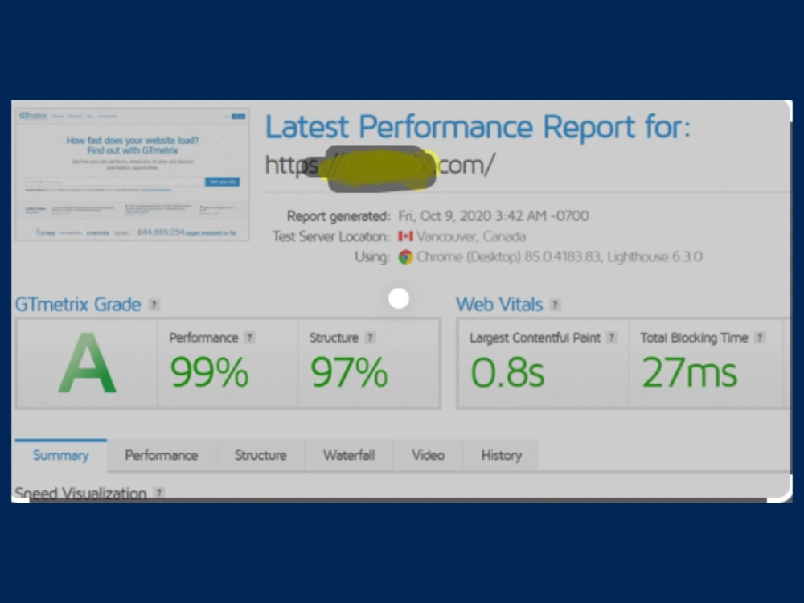This screenshot has height=603, width=804.
Task: Click the Latest Performance Report heading
Action: point(478,127)
